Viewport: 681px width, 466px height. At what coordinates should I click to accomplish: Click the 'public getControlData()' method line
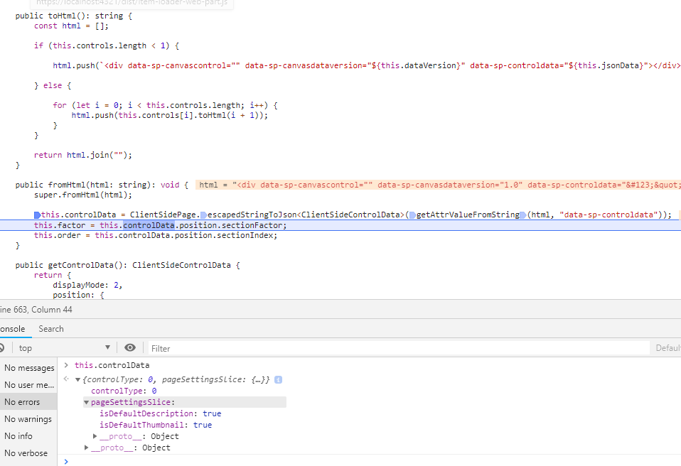(128, 265)
